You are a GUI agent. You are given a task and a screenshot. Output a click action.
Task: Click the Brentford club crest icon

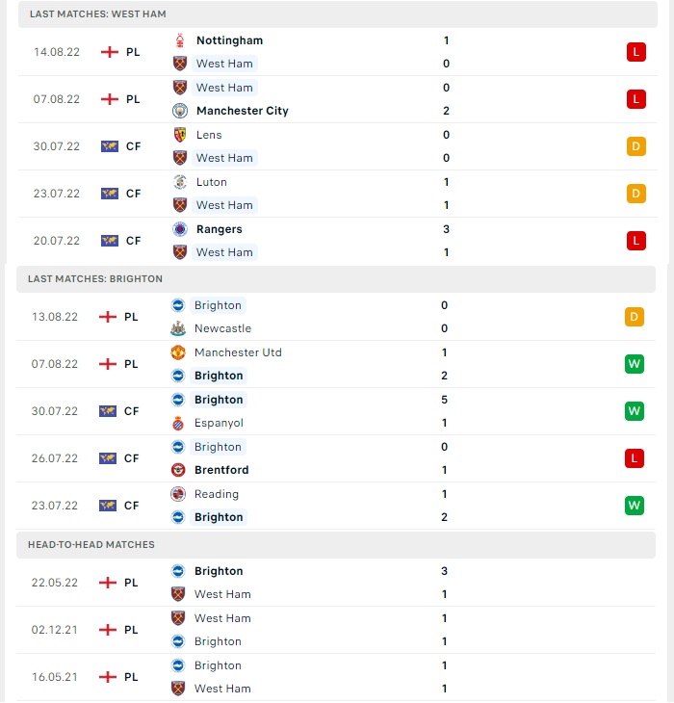[178, 470]
